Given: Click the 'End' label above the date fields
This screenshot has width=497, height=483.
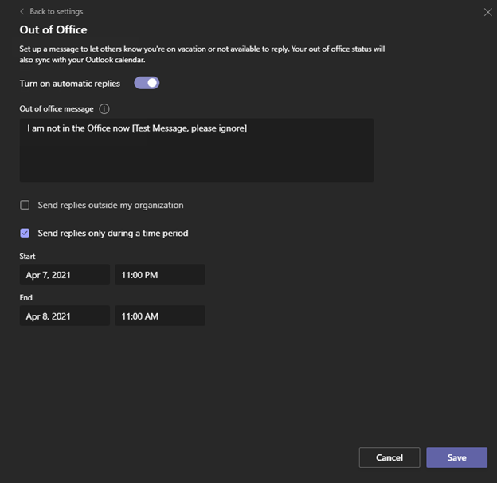Looking at the screenshot, I should coord(26,298).
